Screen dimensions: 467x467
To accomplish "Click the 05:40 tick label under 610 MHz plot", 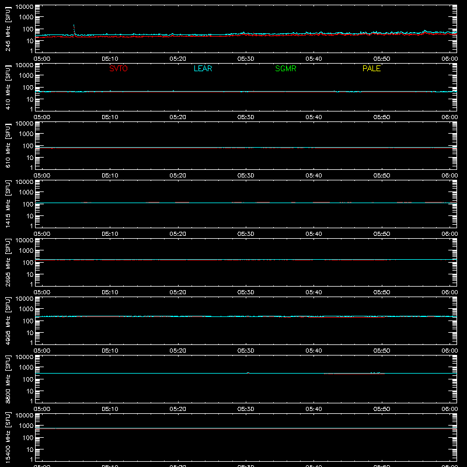I will pyautogui.click(x=313, y=176).
